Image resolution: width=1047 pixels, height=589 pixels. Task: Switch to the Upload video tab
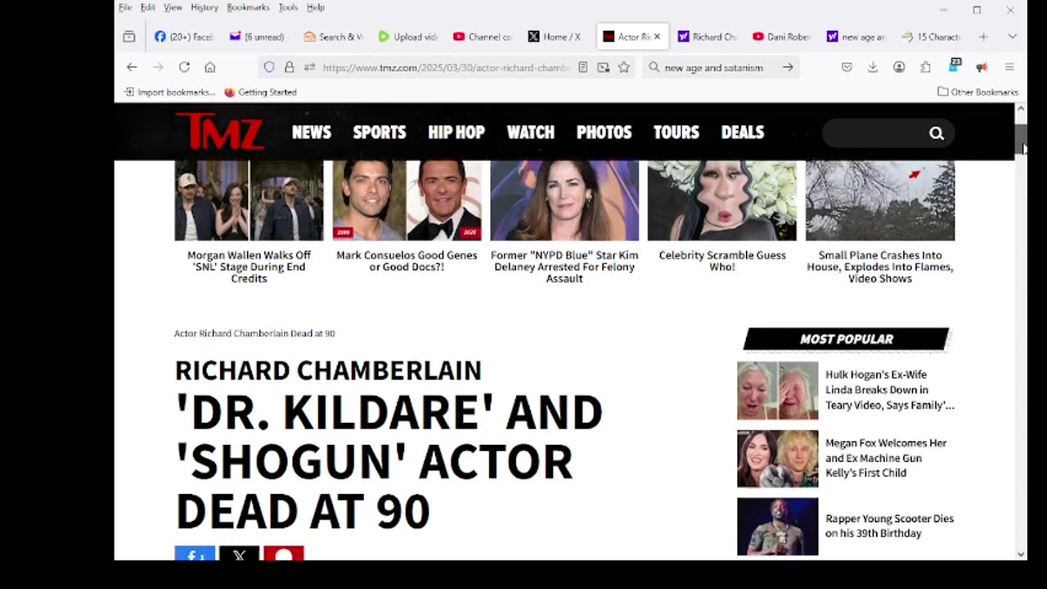(x=407, y=37)
